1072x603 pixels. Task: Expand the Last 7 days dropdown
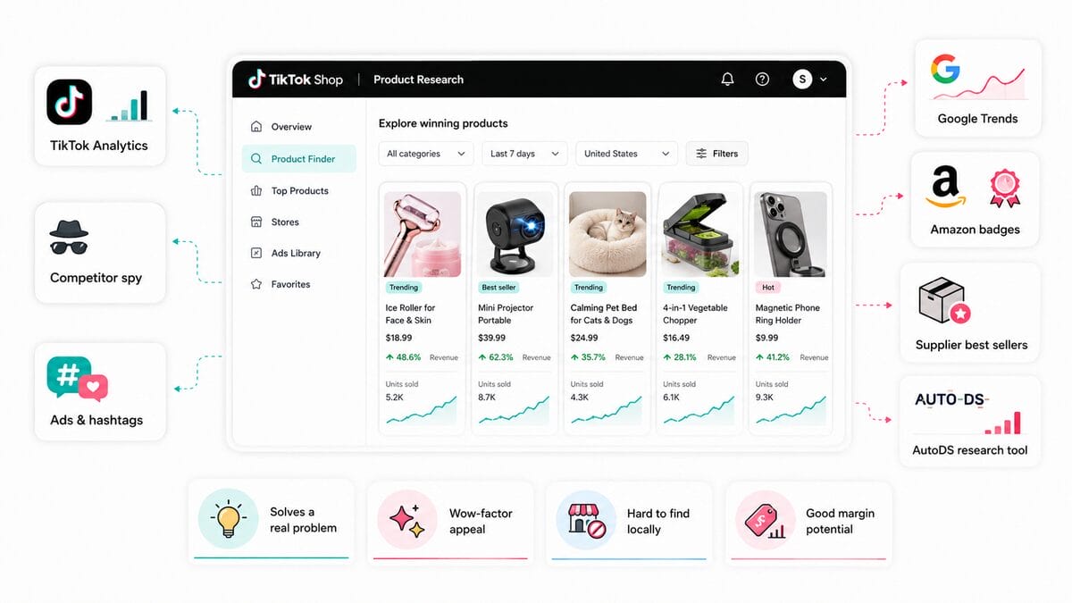click(524, 154)
